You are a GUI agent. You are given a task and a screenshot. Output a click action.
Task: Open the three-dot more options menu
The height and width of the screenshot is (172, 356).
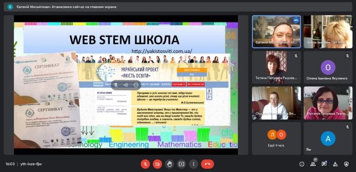click(x=193, y=164)
